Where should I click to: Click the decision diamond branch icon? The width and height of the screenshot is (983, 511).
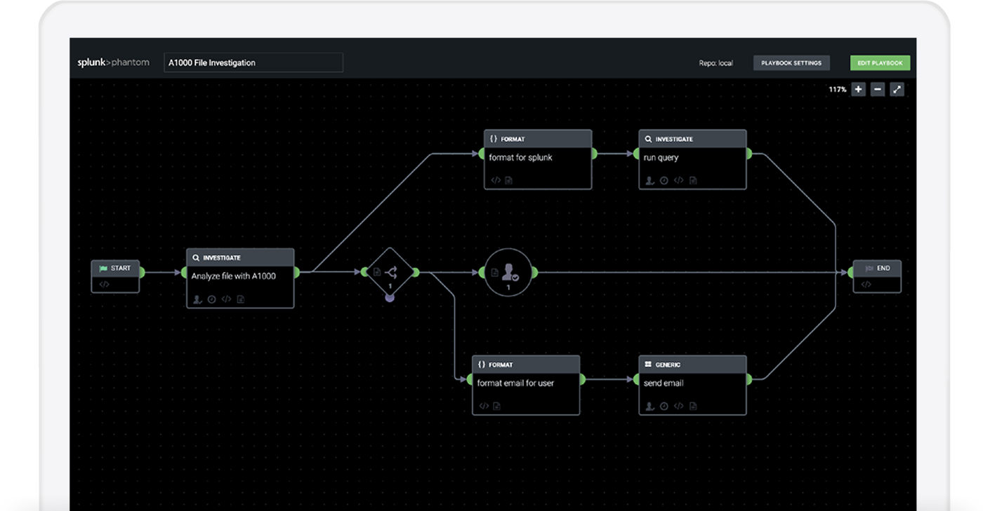pyautogui.click(x=392, y=272)
